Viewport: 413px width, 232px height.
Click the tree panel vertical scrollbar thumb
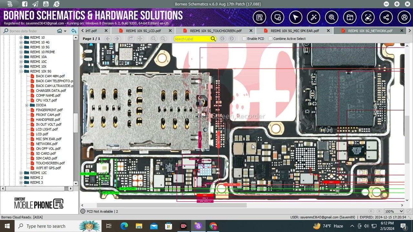(x=76, y=123)
